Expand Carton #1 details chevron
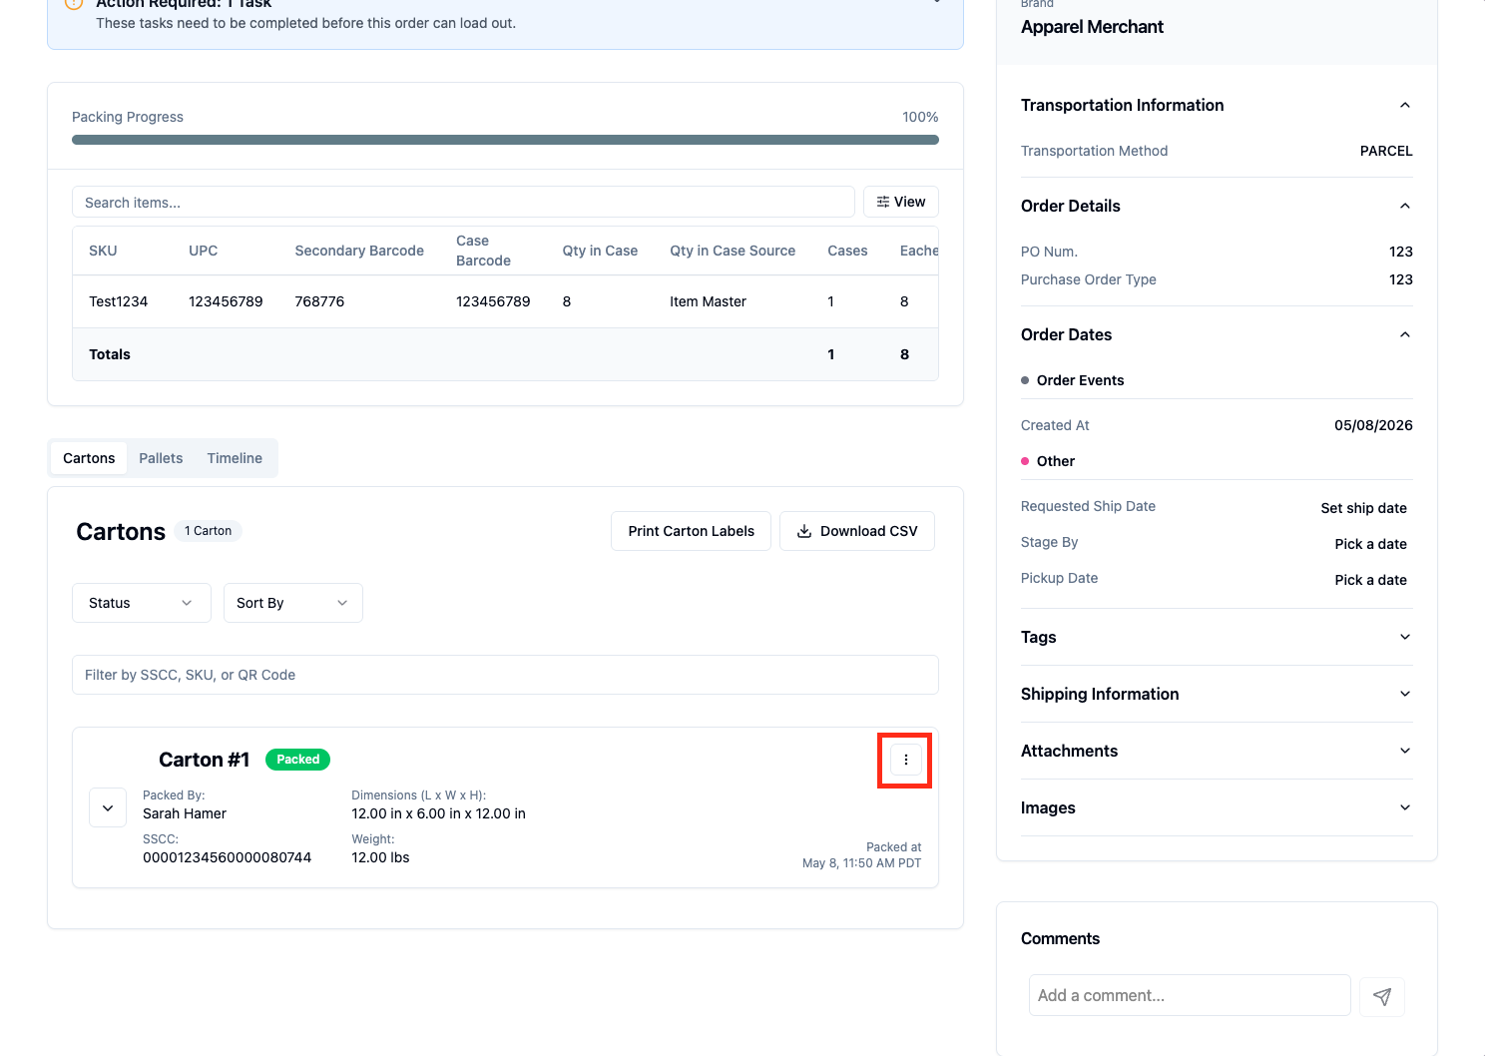Screen dimensions: 1485x1056 point(108,807)
